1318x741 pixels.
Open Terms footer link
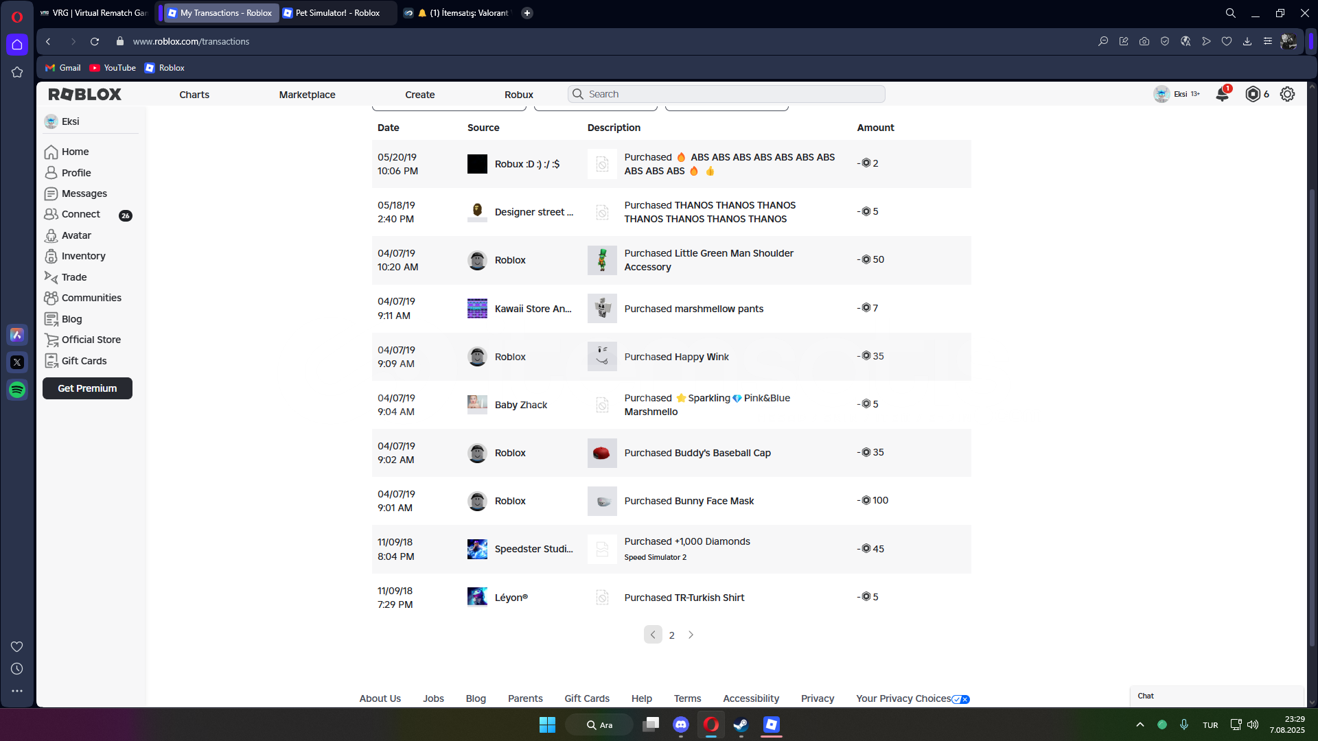click(x=687, y=698)
